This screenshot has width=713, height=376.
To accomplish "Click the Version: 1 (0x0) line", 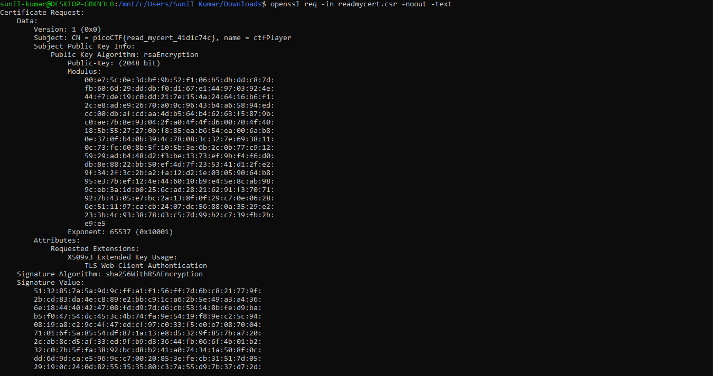I will (68, 30).
